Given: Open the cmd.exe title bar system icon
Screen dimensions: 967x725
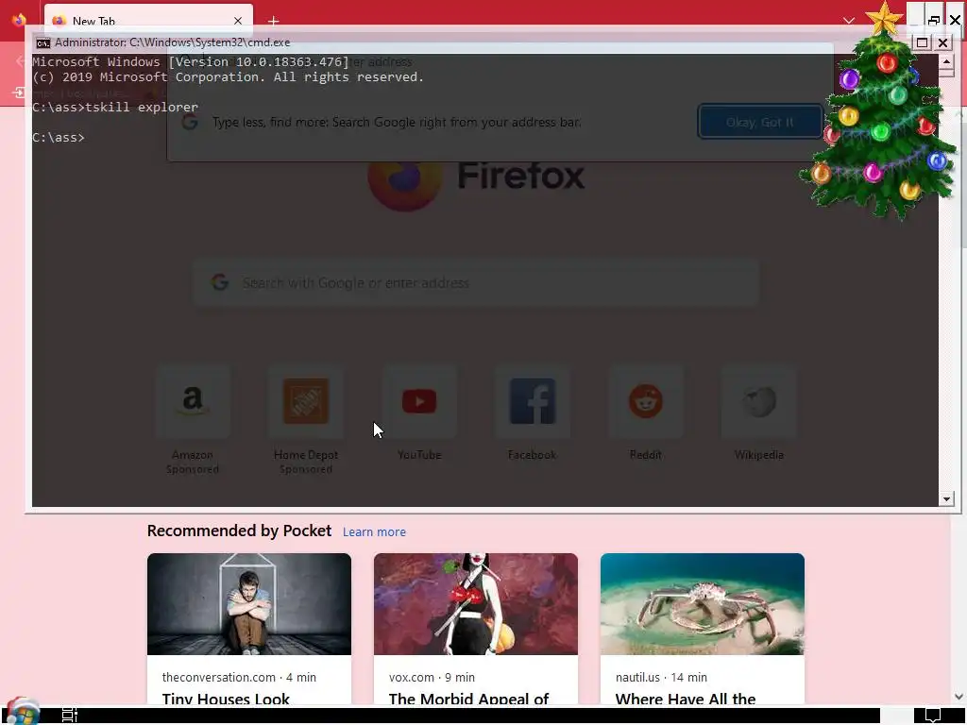Looking at the screenshot, I should click(43, 42).
